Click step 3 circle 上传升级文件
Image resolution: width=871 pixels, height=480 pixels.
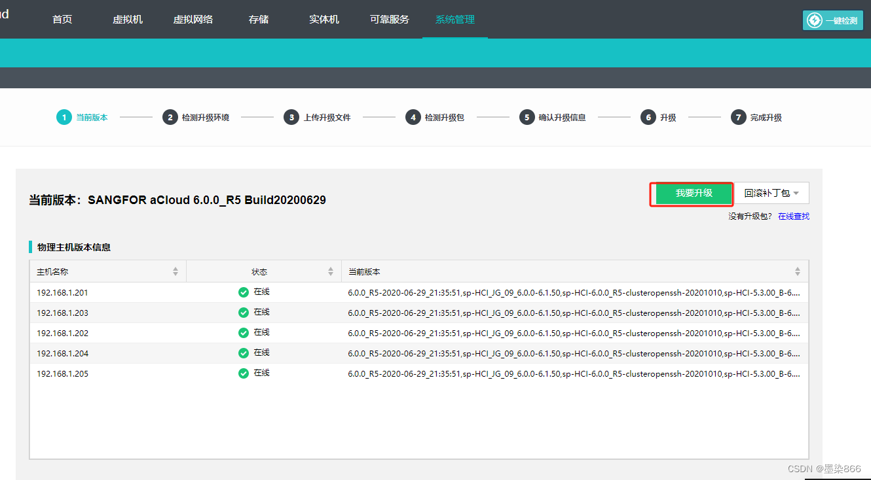click(x=291, y=118)
